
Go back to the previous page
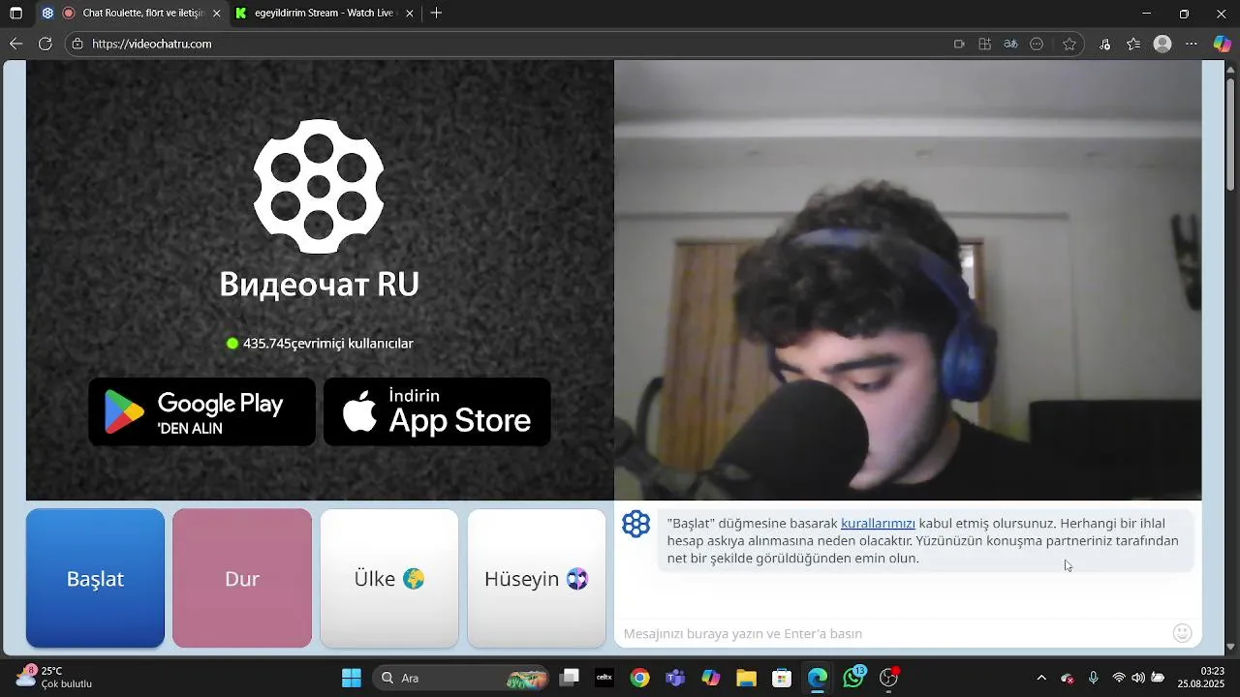click(15, 44)
